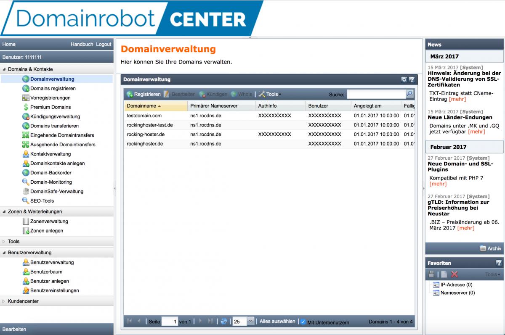Open the page size dropdown showing 25
The height and width of the screenshot is (335, 505).
pyautogui.click(x=251, y=322)
